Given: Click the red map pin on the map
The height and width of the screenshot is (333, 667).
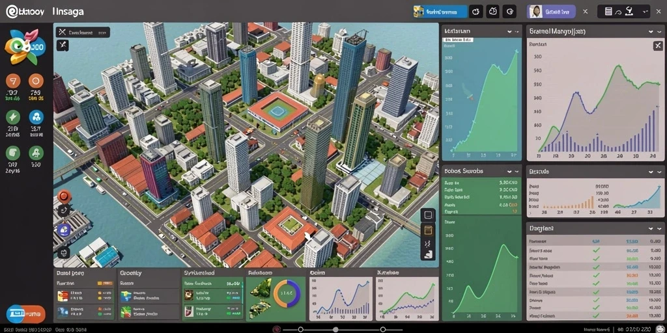Looking at the screenshot, I should click(64, 196).
